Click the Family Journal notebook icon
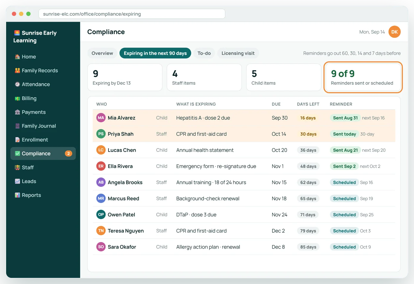Viewport: 414px width, 284px height. (17, 126)
